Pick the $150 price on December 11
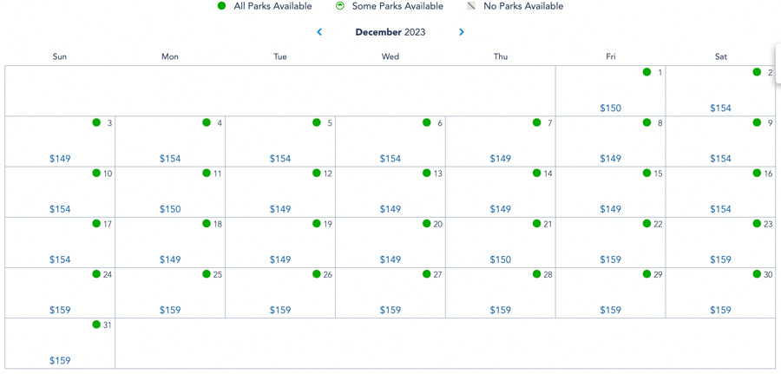This screenshot has height=374, width=781. (170, 209)
